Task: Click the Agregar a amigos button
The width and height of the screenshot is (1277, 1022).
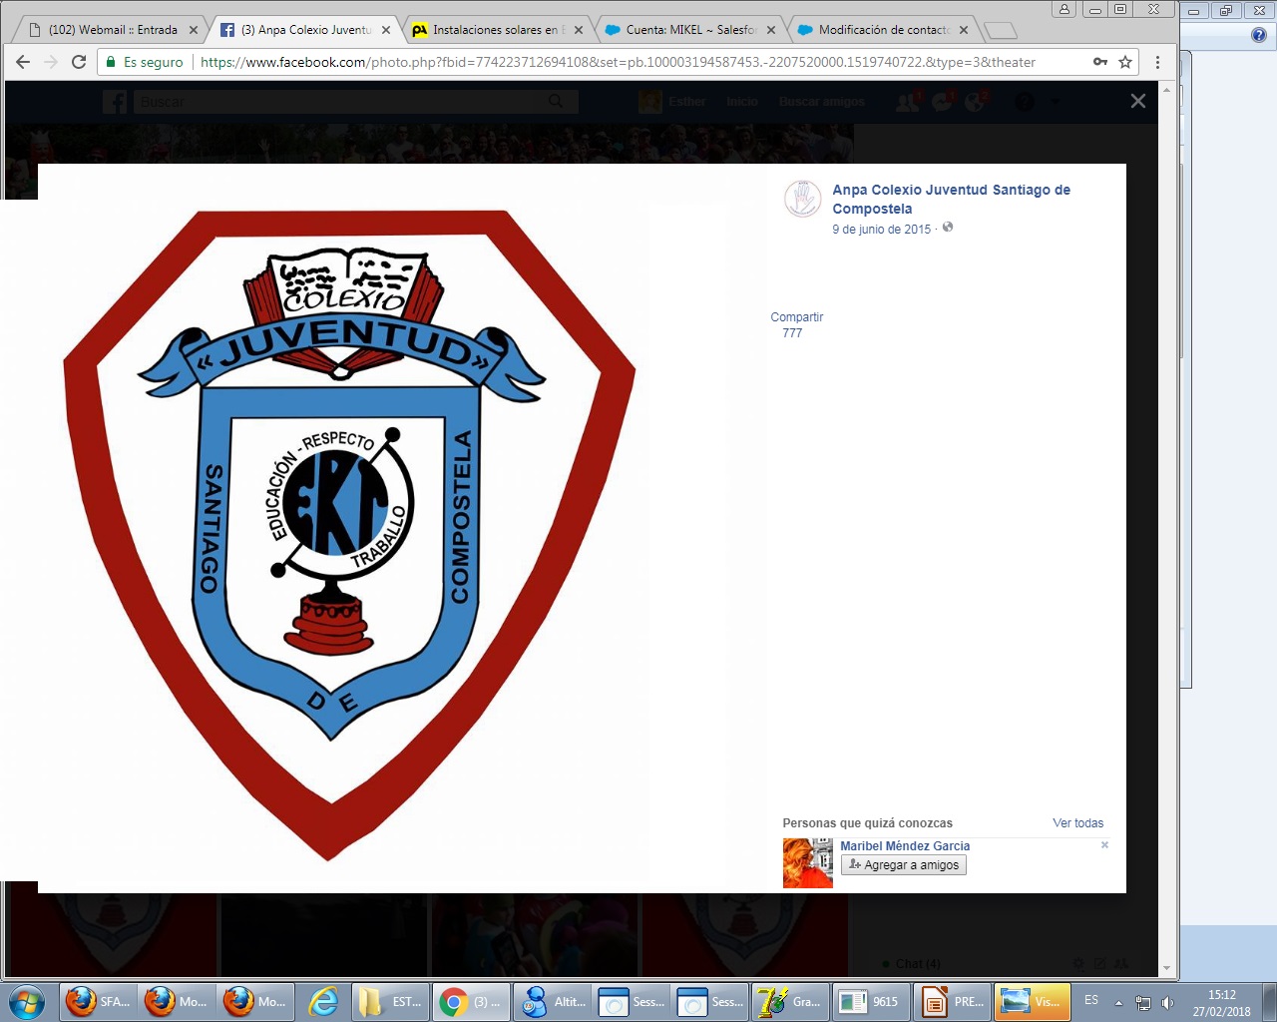Action: click(904, 865)
